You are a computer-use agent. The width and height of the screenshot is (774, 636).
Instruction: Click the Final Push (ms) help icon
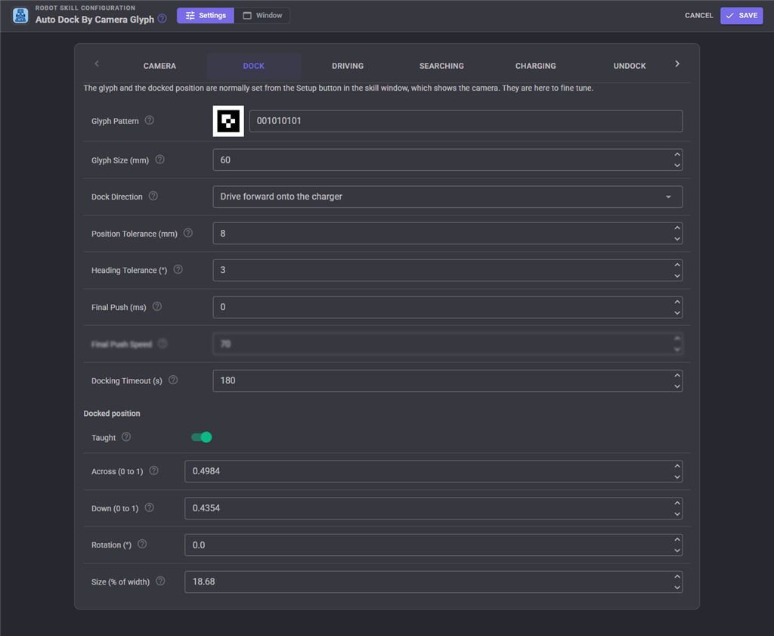point(157,306)
